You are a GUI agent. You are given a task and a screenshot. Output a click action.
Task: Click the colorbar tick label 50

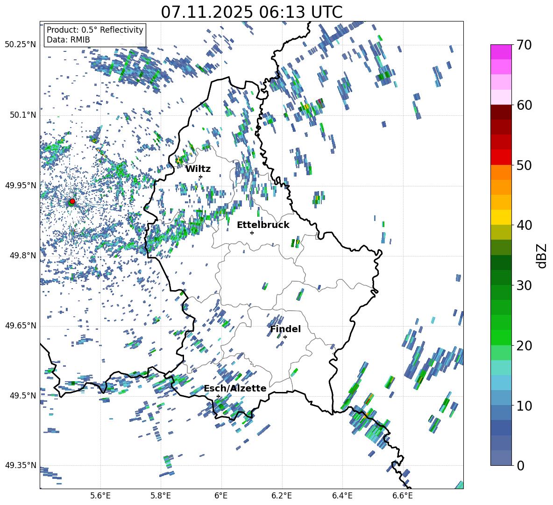(x=525, y=165)
